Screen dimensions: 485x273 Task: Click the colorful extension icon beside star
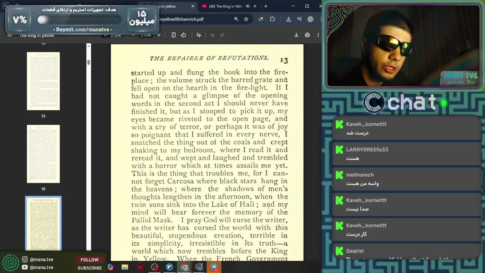[x=261, y=19]
